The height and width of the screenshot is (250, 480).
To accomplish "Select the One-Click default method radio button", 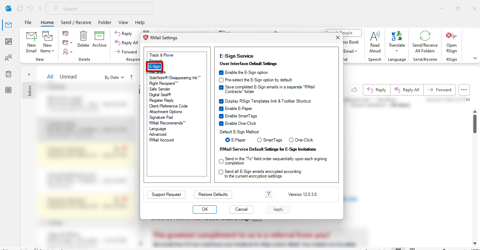I will pyautogui.click(x=291, y=140).
